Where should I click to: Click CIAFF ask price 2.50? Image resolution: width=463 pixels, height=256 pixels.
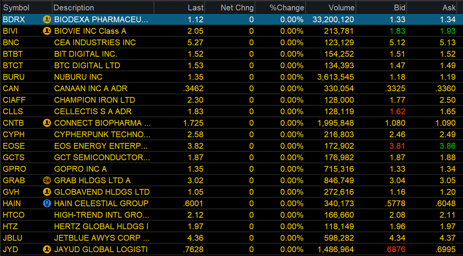(x=448, y=100)
